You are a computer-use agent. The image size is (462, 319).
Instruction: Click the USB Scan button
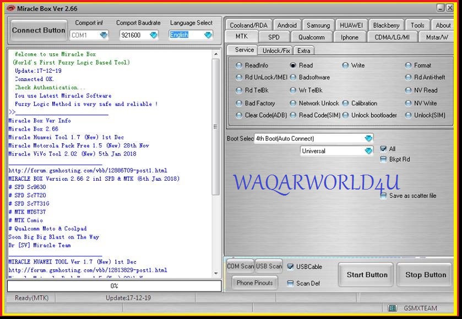click(269, 266)
